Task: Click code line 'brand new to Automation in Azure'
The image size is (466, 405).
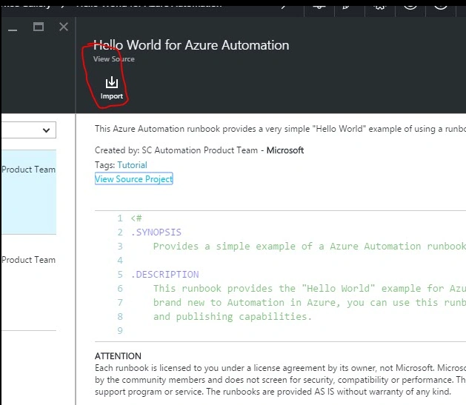Action: click(x=310, y=303)
